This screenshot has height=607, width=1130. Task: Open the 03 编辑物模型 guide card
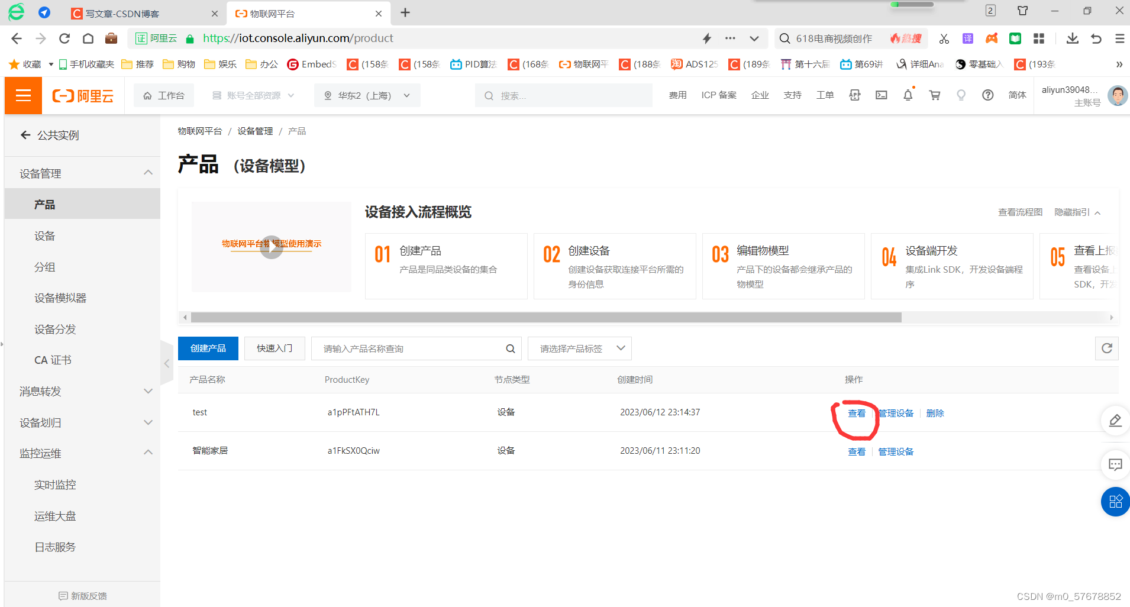(x=783, y=266)
